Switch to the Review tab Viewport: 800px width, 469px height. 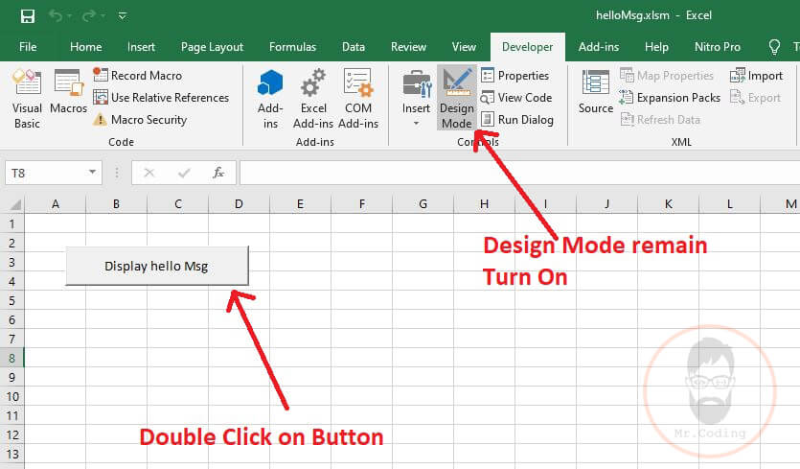pyautogui.click(x=409, y=47)
